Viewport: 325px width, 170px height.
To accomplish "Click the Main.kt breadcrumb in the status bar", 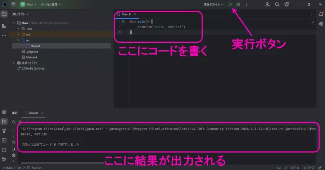I will click(x=35, y=168).
